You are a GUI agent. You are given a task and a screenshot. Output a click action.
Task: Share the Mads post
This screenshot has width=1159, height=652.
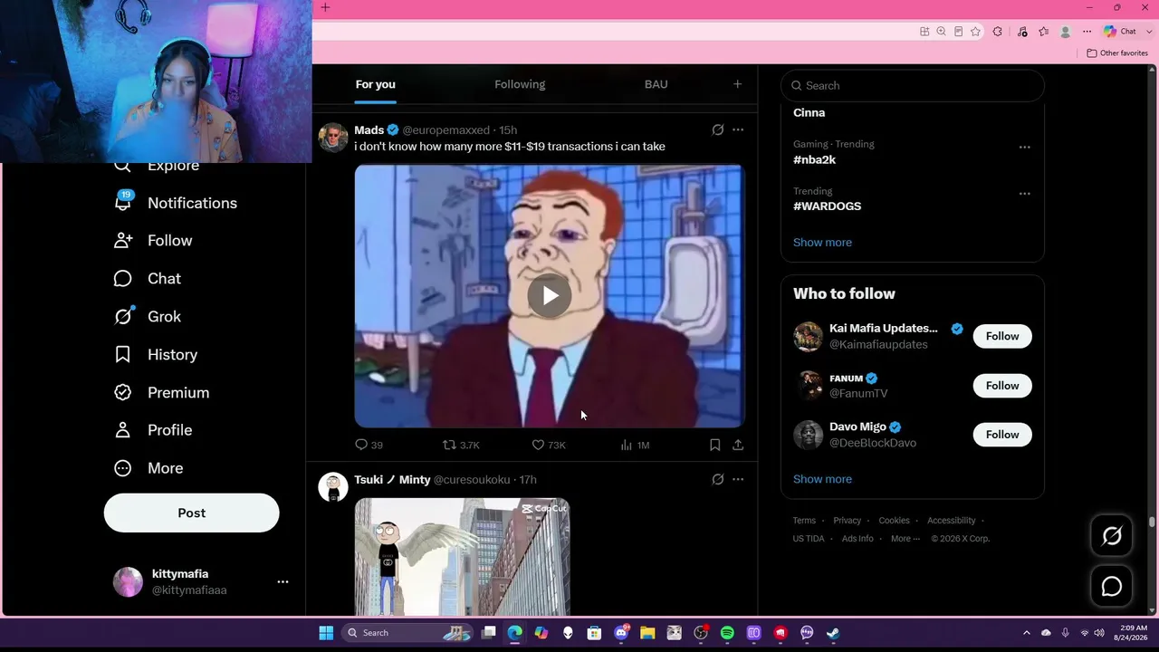[x=738, y=445]
